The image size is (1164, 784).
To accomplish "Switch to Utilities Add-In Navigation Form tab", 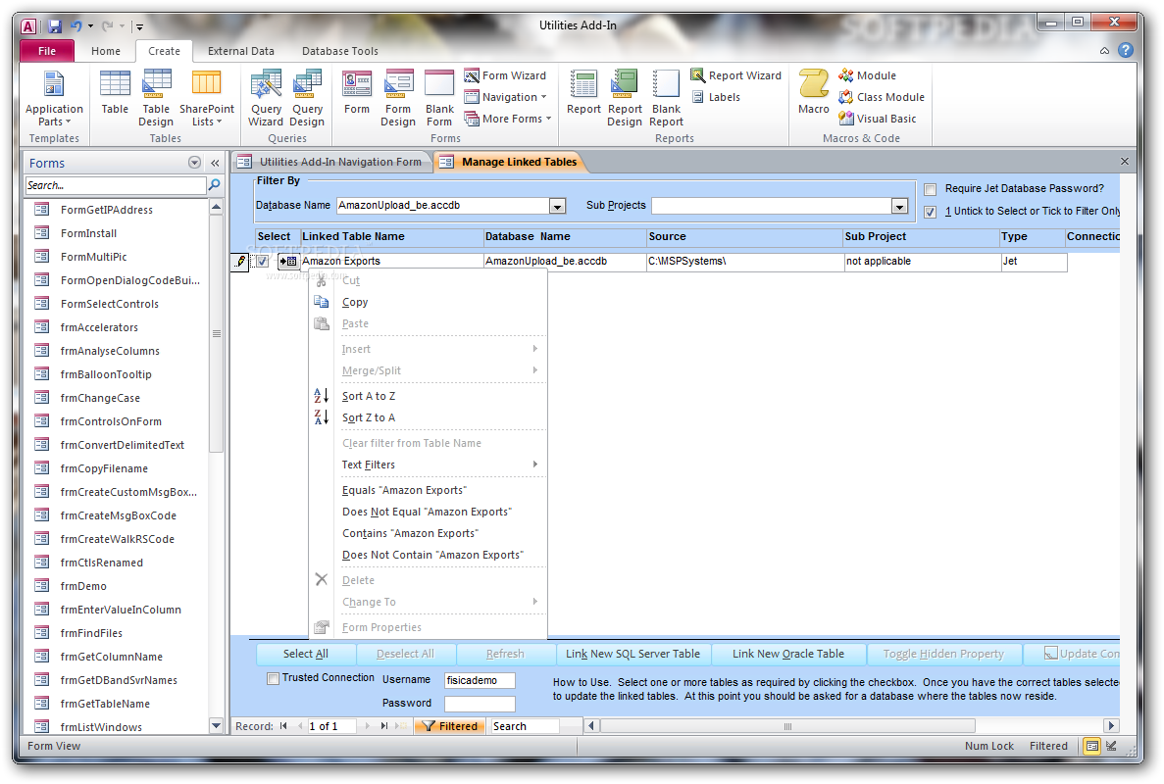I will coord(332,162).
